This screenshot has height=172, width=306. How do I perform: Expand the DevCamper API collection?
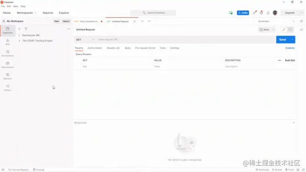pyautogui.click(x=19, y=35)
